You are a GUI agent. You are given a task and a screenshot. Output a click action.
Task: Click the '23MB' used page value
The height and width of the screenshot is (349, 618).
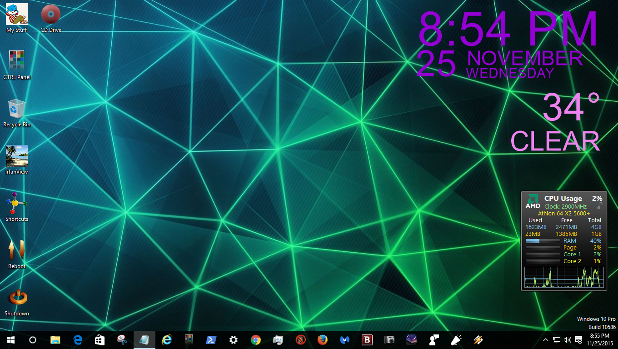coord(533,234)
